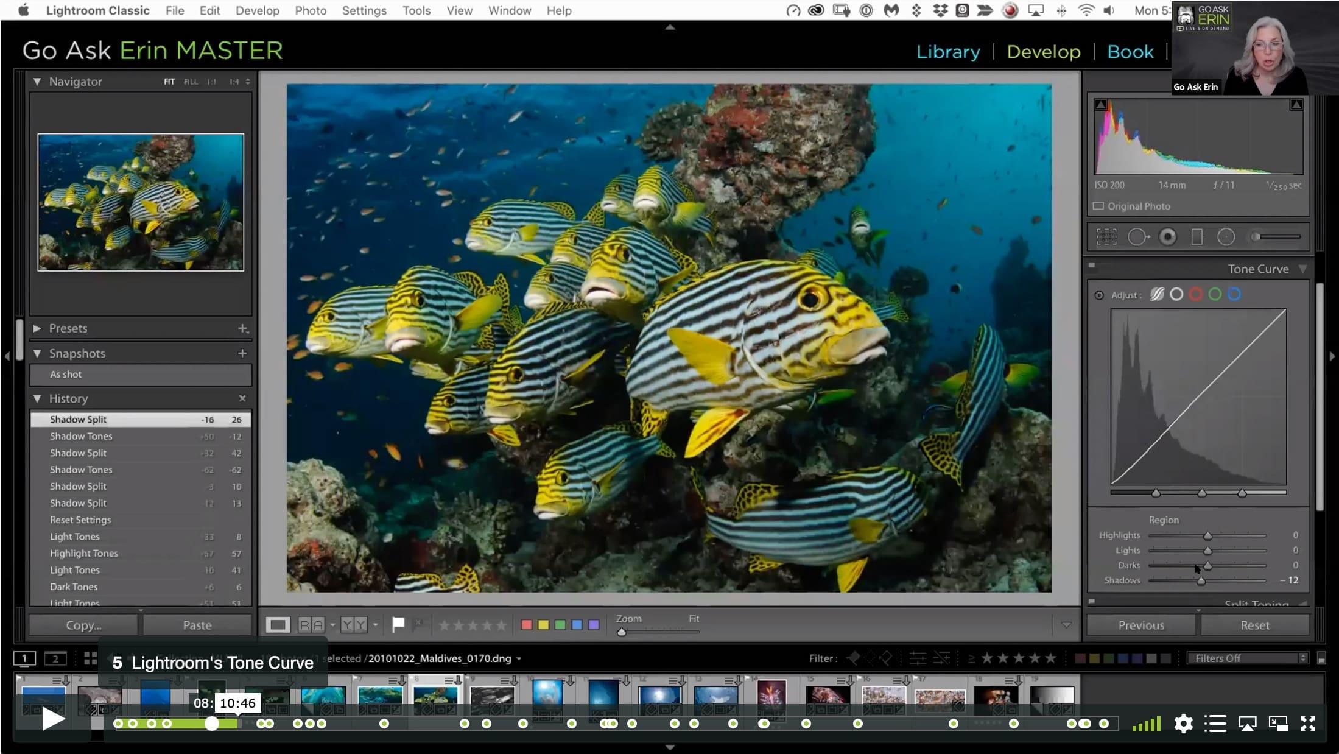Select the Spot Removal tool
Screen dimensions: 1339x754
(1138, 237)
